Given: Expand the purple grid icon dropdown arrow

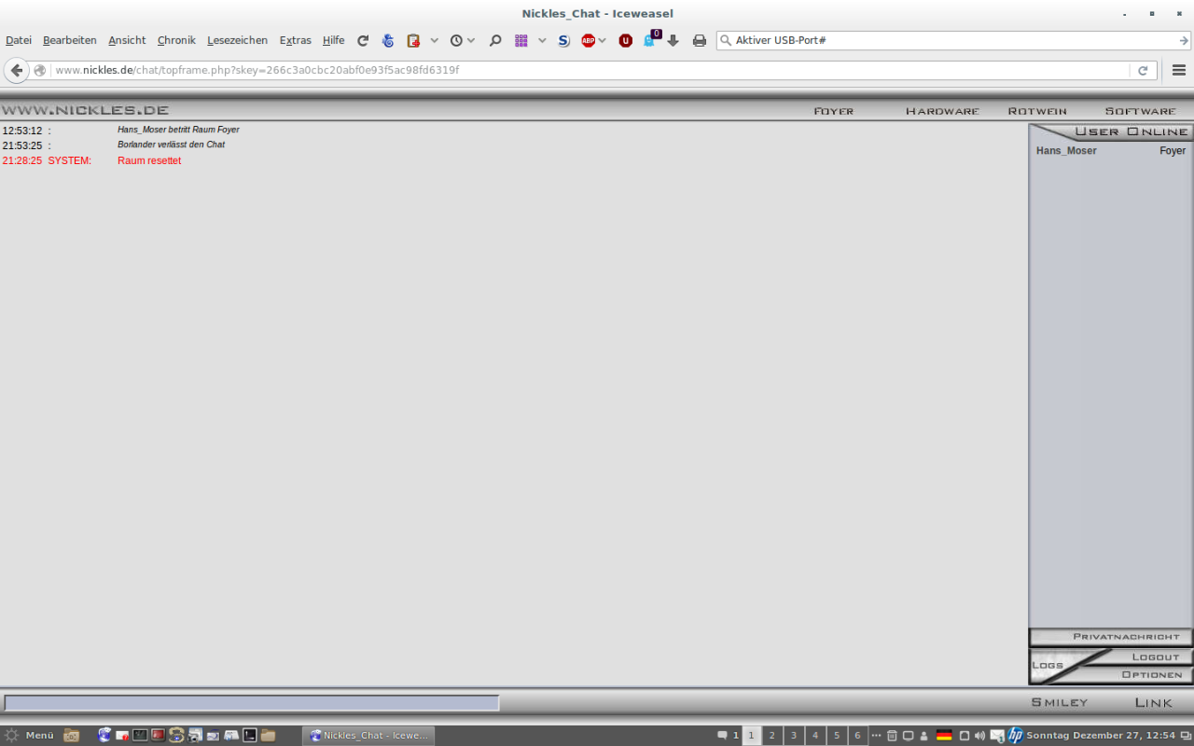Looking at the screenshot, I should (x=542, y=40).
